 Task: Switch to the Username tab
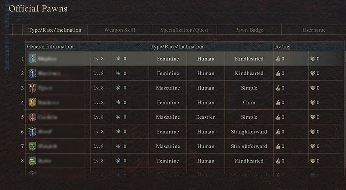pyautogui.click(x=314, y=30)
